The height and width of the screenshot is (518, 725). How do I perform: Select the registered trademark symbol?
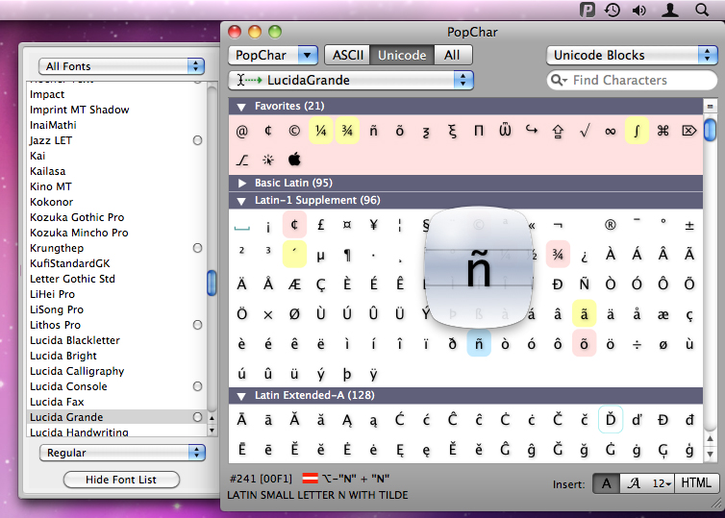(611, 225)
